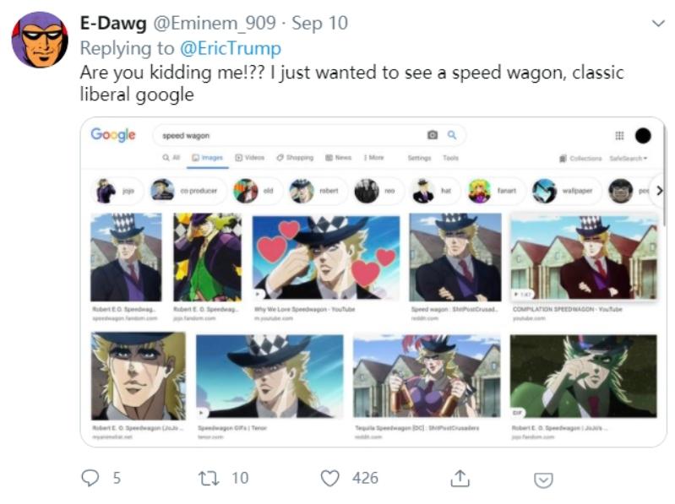Open 'Why We Love Speedwagon' hearts thumbnail
Image resolution: width=675 pixels, height=504 pixels.
click(x=326, y=257)
